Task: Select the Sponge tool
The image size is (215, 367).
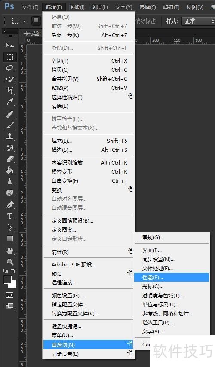Action: 9,193
